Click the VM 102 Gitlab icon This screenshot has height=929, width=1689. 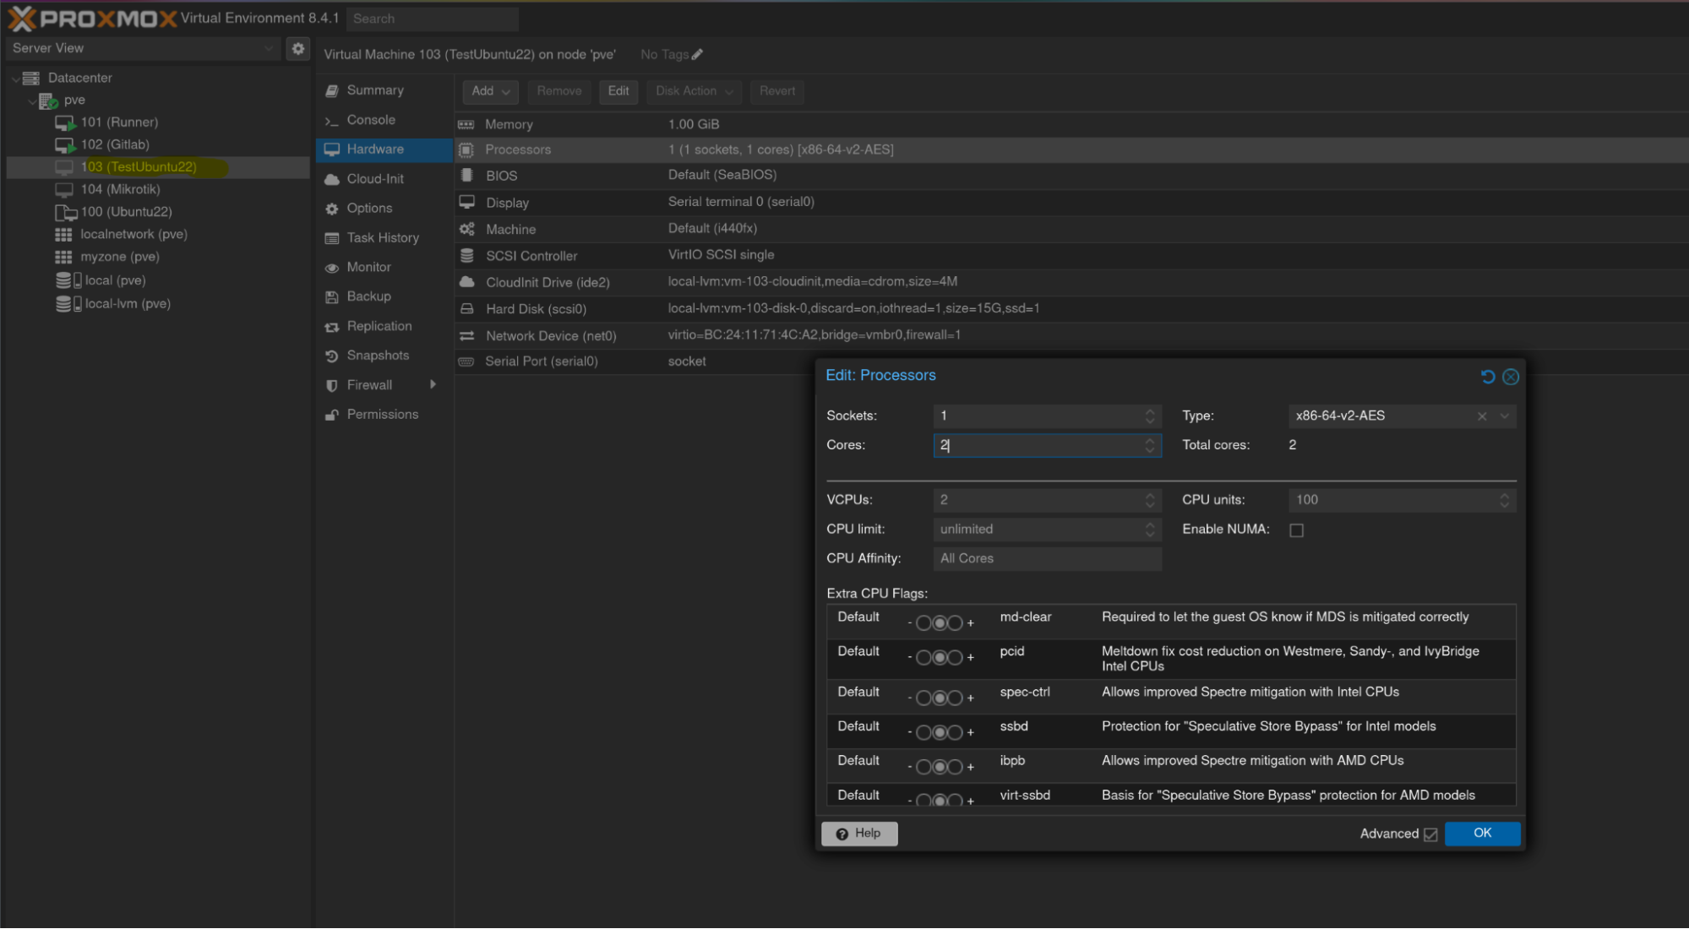click(x=65, y=145)
